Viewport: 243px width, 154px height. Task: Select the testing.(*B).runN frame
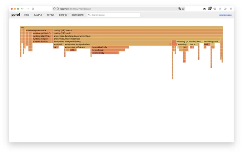(x=138, y=33)
